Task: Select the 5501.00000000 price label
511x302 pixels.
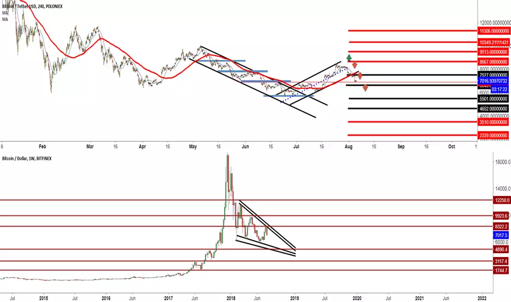Action: click(493, 99)
